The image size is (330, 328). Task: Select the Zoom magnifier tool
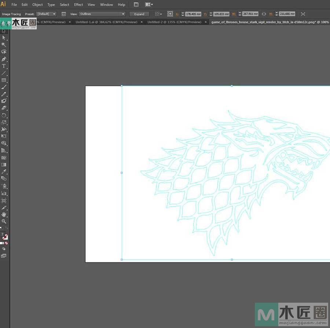tap(4, 221)
